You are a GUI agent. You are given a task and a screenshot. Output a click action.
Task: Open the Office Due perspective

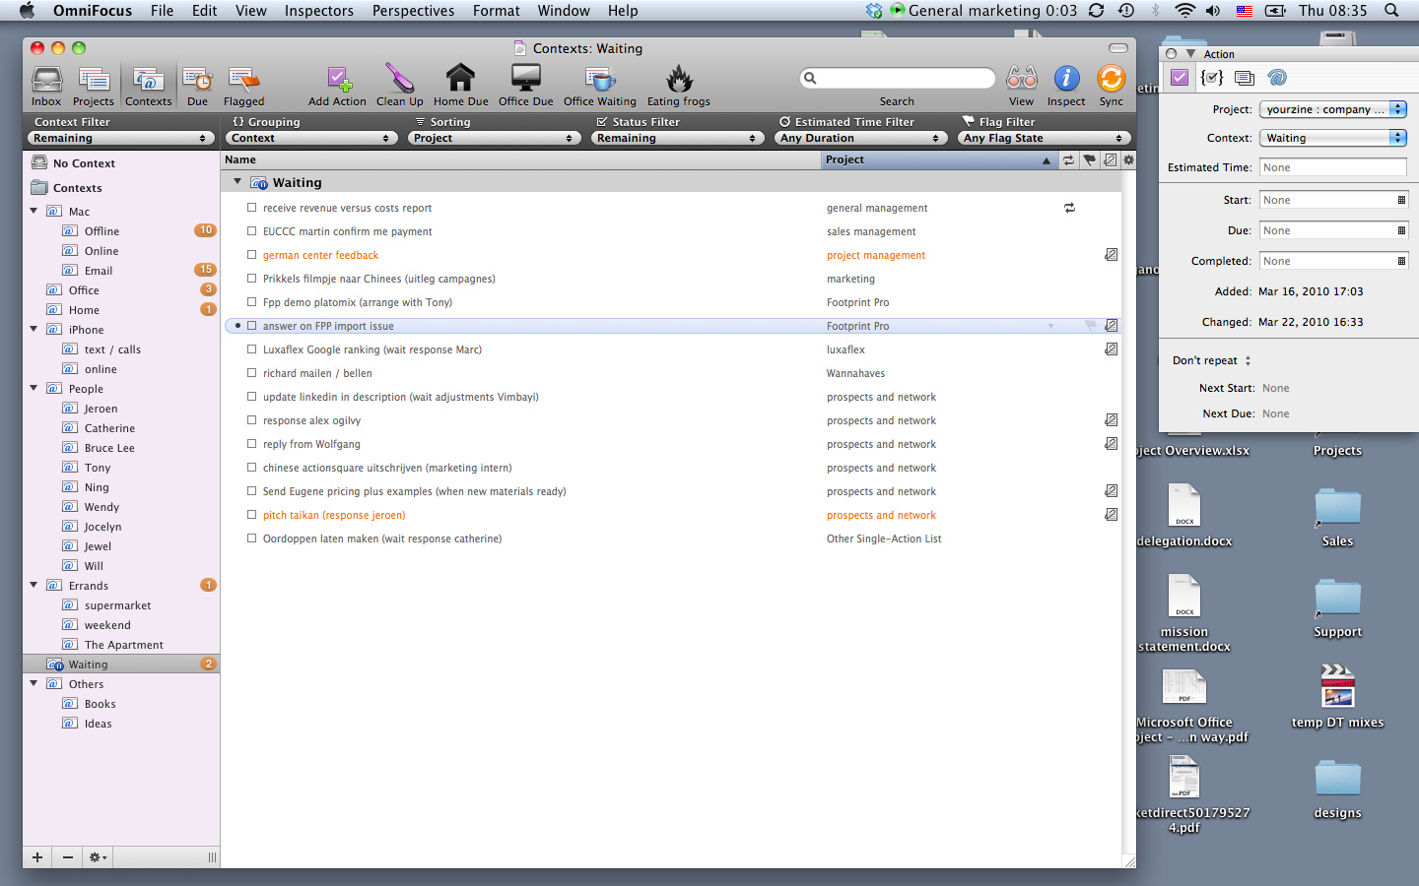(x=525, y=86)
